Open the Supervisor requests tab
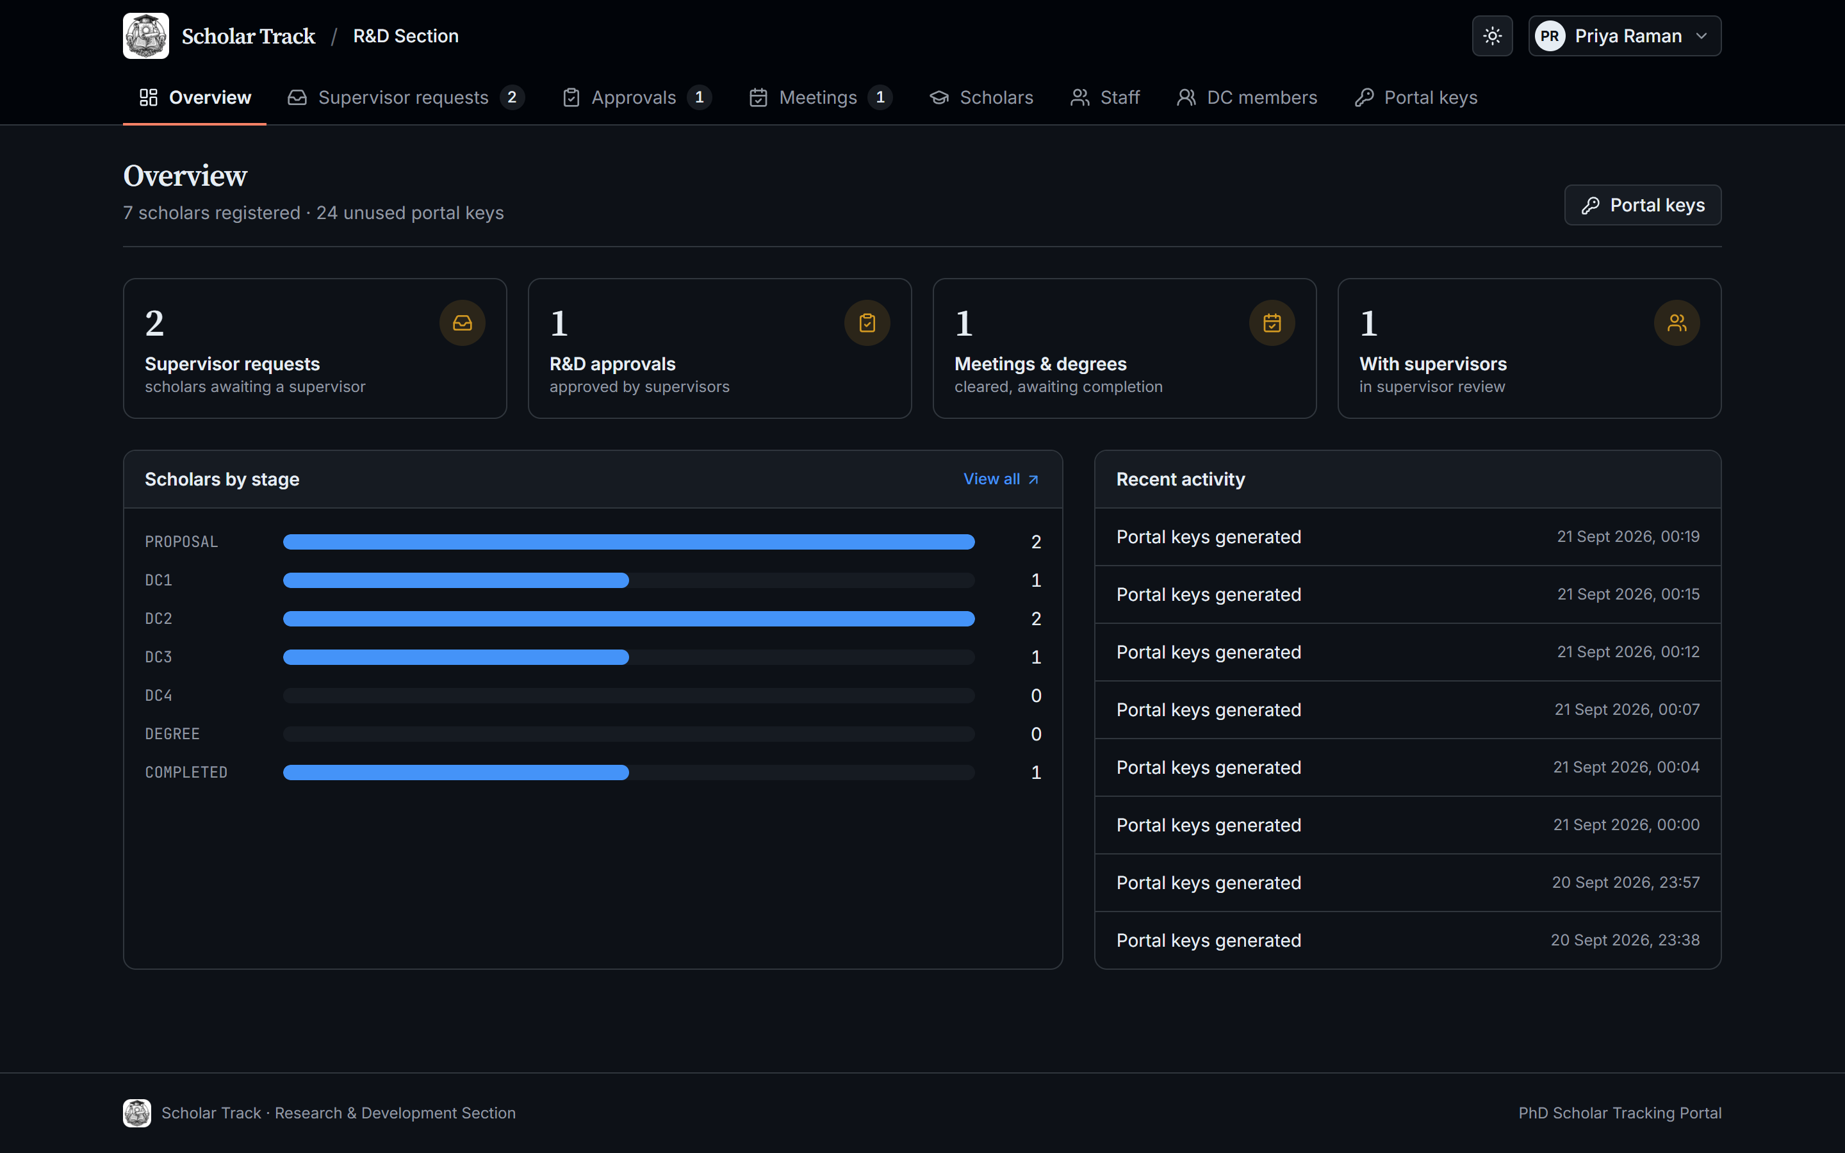Screen dimensions: 1845x1153 406,97
